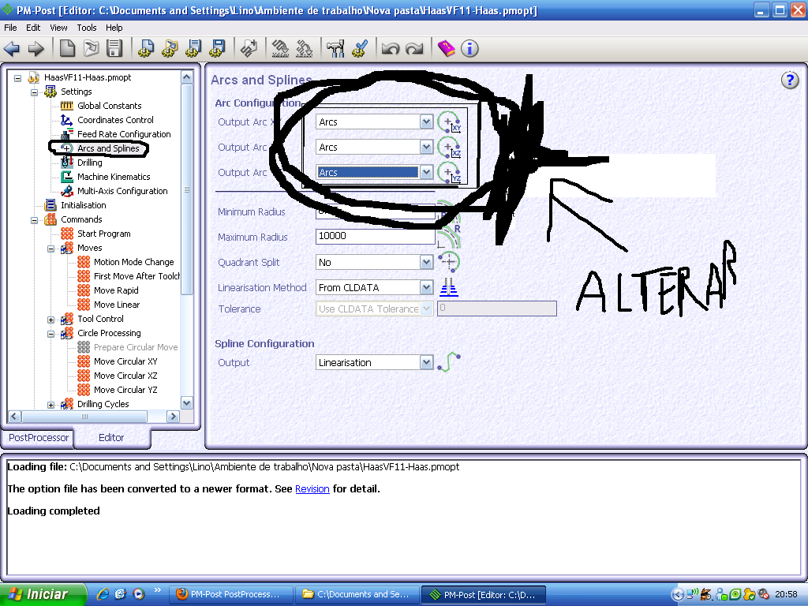
Task: Click the toolbar icon left of the hammers
Action: 305,49
